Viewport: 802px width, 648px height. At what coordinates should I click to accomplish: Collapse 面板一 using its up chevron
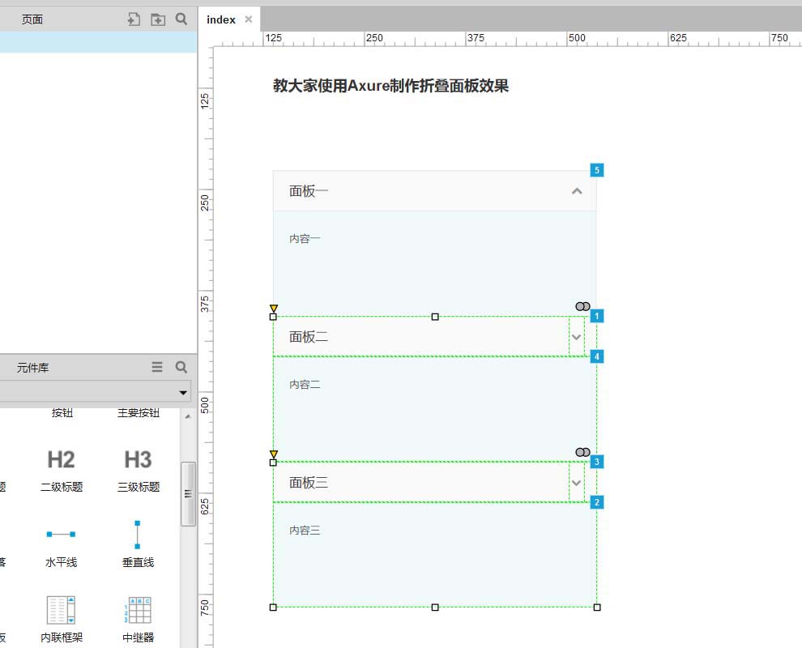pos(577,191)
